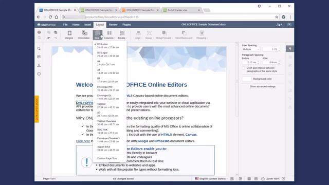Click the line spacing 1.15 value field

pos(271,49)
